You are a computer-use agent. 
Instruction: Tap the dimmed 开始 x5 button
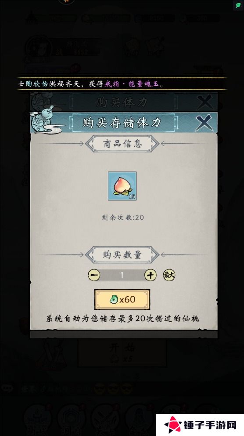tap(122, 353)
